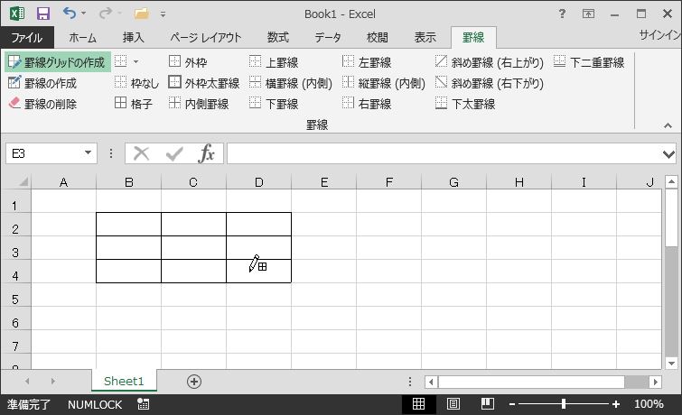682x415 pixels.
Task: Switch to the 挿入 tab
Action: click(133, 37)
